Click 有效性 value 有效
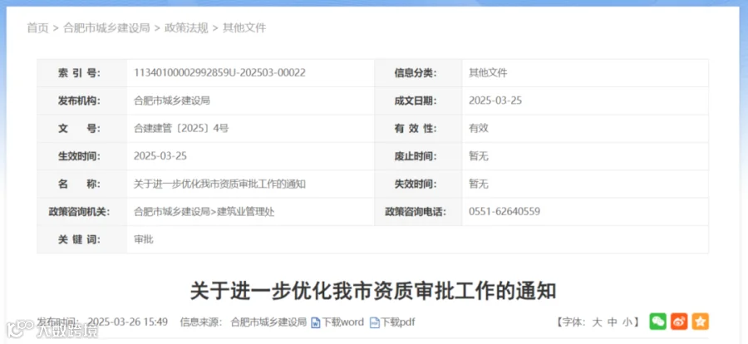The image size is (748, 344). tap(479, 128)
